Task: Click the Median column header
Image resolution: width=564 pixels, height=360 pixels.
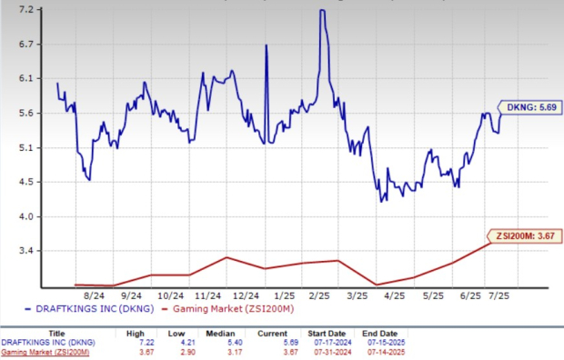Action: 220,334
